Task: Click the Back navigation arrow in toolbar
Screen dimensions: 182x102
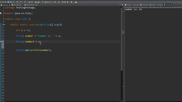Action: click(x=68, y=2)
